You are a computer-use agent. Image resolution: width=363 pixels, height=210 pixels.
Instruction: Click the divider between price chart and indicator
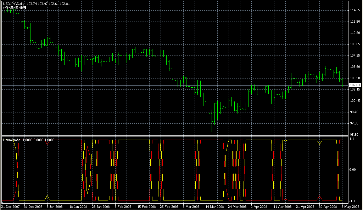point(177,136)
